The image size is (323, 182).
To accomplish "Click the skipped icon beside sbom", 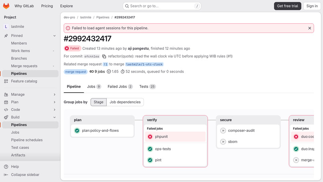I will tap(223, 142).
